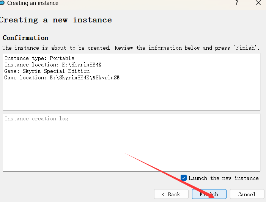
Task: Uncheck the Launch the new instance checkbox
Action: point(184,178)
